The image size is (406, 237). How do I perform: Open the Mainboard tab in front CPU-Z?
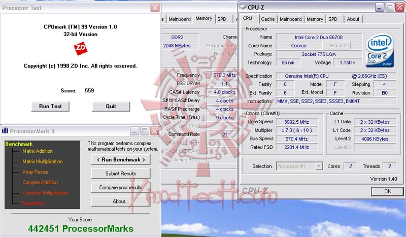tap(290, 19)
